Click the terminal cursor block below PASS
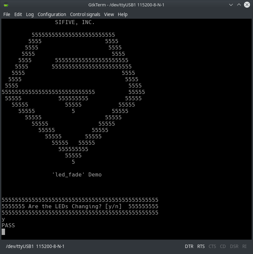The image size is (253, 254). click(3, 232)
